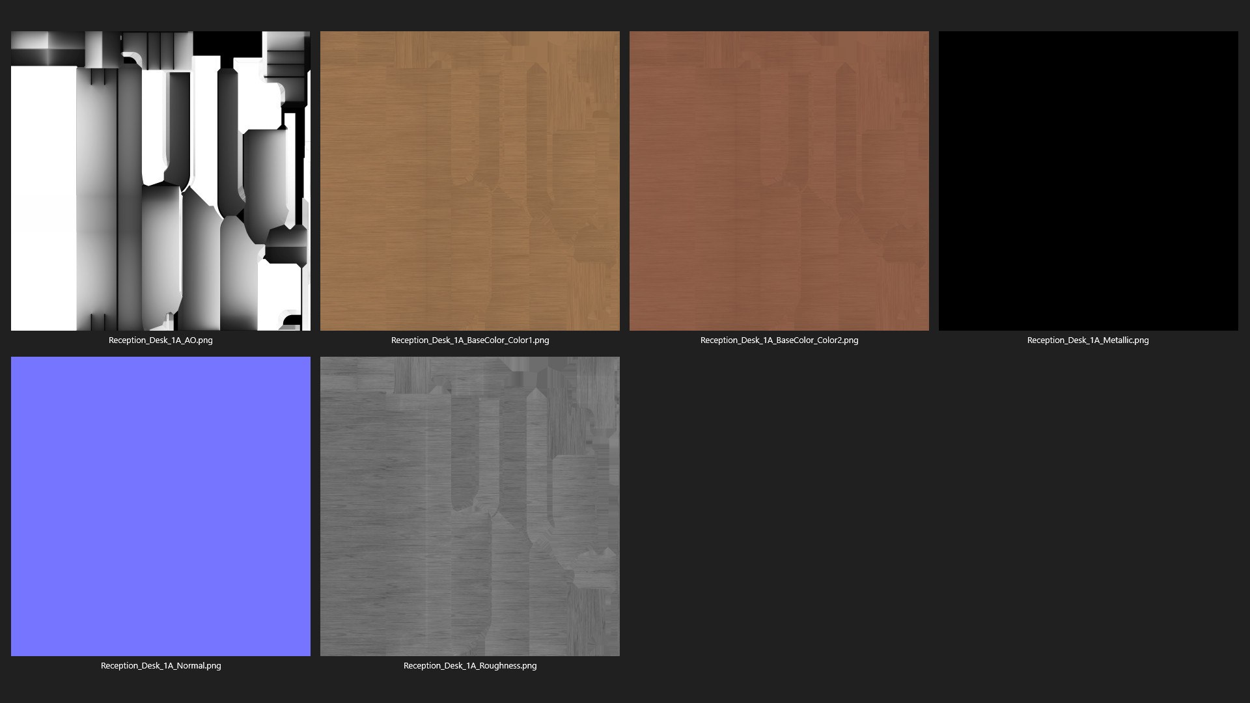Select the solid blue-purple texture image
1250x703 pixels.
[161, 506]
